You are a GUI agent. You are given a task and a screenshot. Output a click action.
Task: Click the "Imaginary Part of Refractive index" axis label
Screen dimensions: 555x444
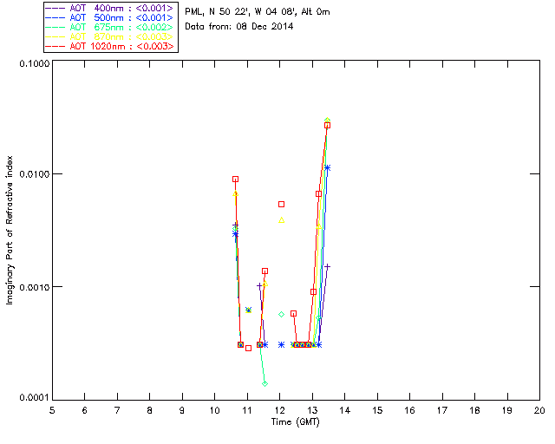click(x=10, y=230)
